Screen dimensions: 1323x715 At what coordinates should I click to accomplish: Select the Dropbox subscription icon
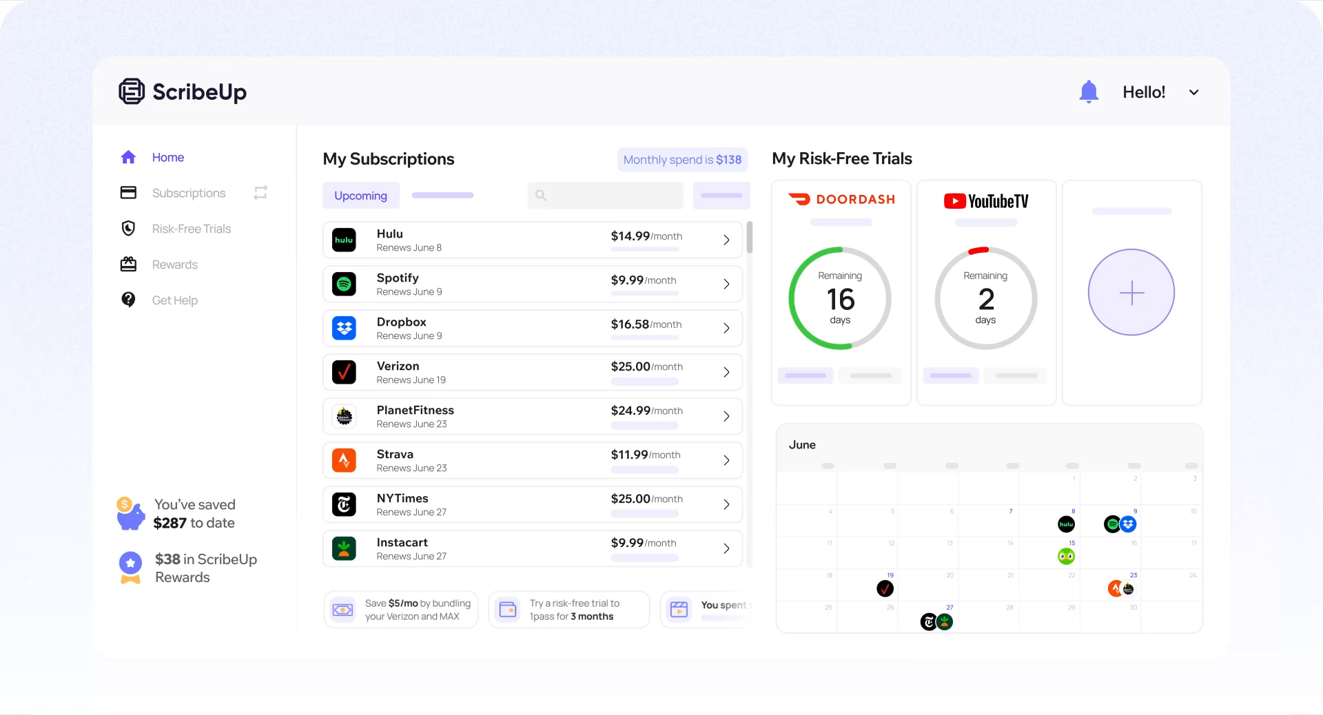click(x=344, y=328)
